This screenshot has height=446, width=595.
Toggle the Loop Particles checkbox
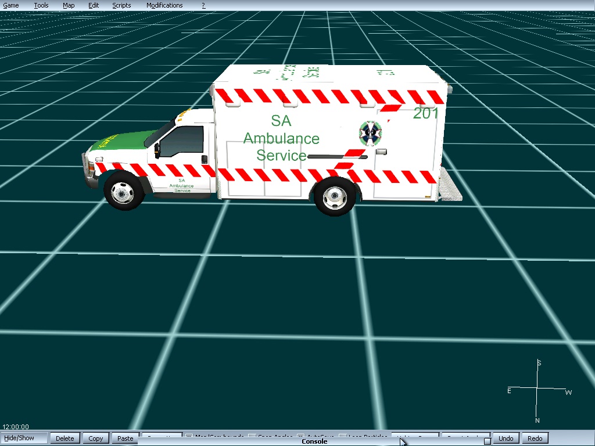343,436
